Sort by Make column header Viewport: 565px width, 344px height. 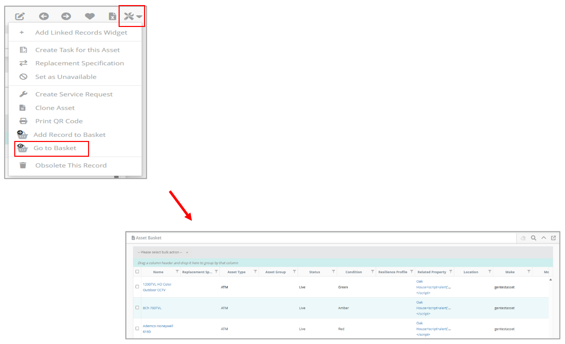pyautogui.click(x=510, y=272)
